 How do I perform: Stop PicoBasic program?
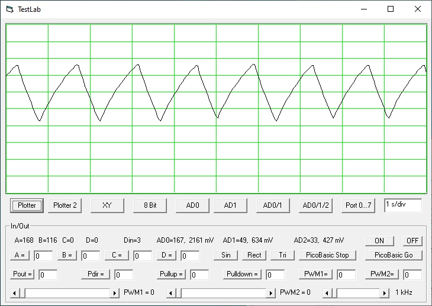coord(327,255)
